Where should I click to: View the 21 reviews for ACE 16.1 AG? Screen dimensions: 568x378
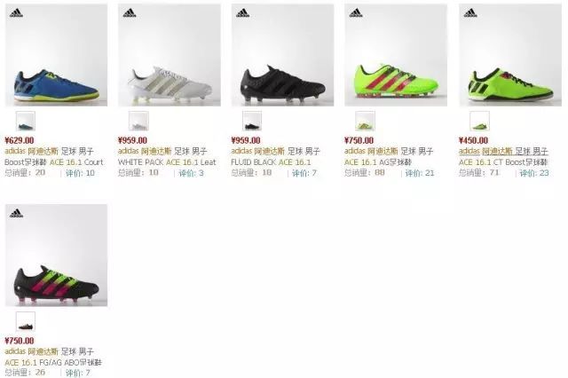pos(420,173)
